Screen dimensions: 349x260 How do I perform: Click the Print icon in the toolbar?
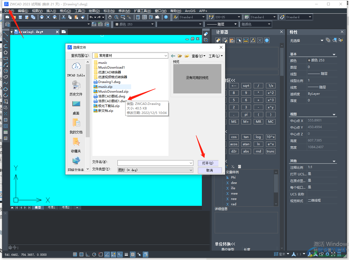click(x=42, y=17)
